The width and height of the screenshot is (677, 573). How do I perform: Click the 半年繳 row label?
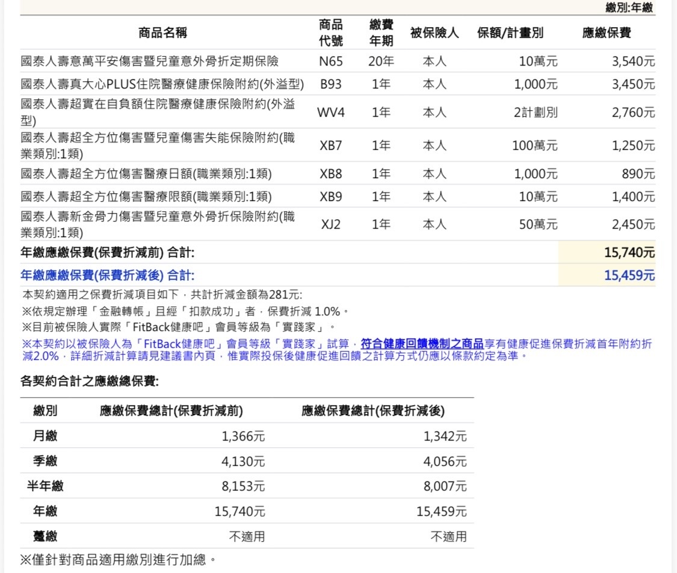[45, 486]
